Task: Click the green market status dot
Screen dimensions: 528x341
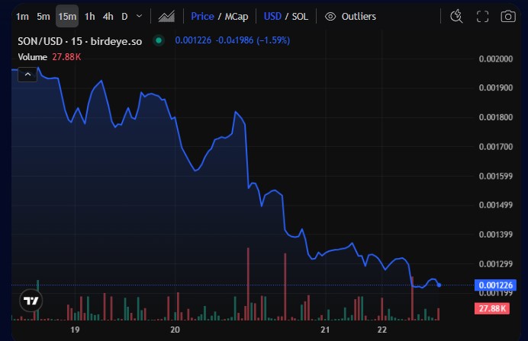Action: pyautogui.click(x=158, y=40)
